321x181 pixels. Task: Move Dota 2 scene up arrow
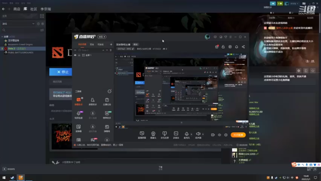tap(103, 50)
